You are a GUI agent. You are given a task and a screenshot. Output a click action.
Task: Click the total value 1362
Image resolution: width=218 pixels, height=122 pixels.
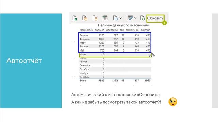(115, 81)
